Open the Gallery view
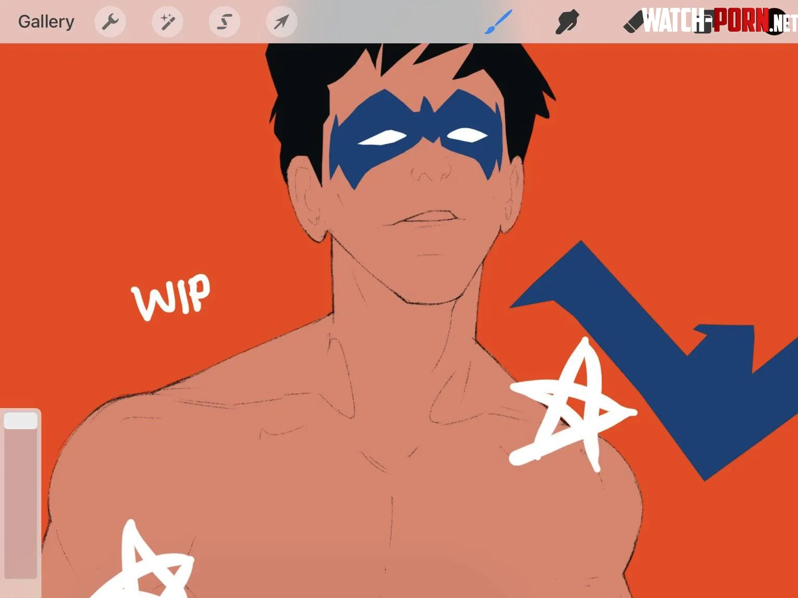798x598 pixels. click(x=46, y=22)
